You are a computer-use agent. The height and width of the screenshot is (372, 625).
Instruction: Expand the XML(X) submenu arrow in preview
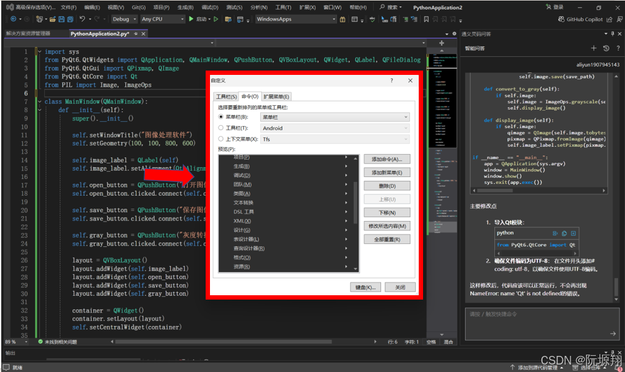coord(346,220)
